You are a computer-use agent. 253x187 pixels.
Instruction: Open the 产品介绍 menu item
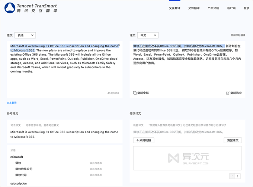(213, 8)
